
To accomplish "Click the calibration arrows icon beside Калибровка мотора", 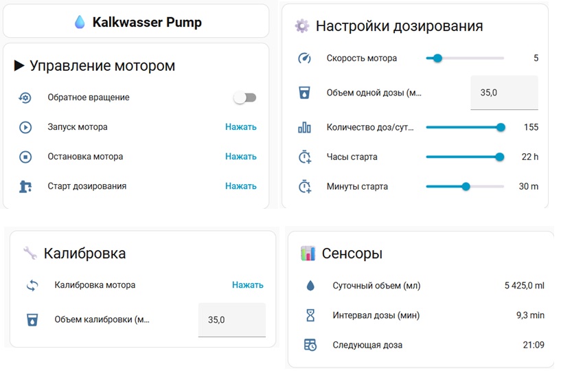I will pos(32,285).
